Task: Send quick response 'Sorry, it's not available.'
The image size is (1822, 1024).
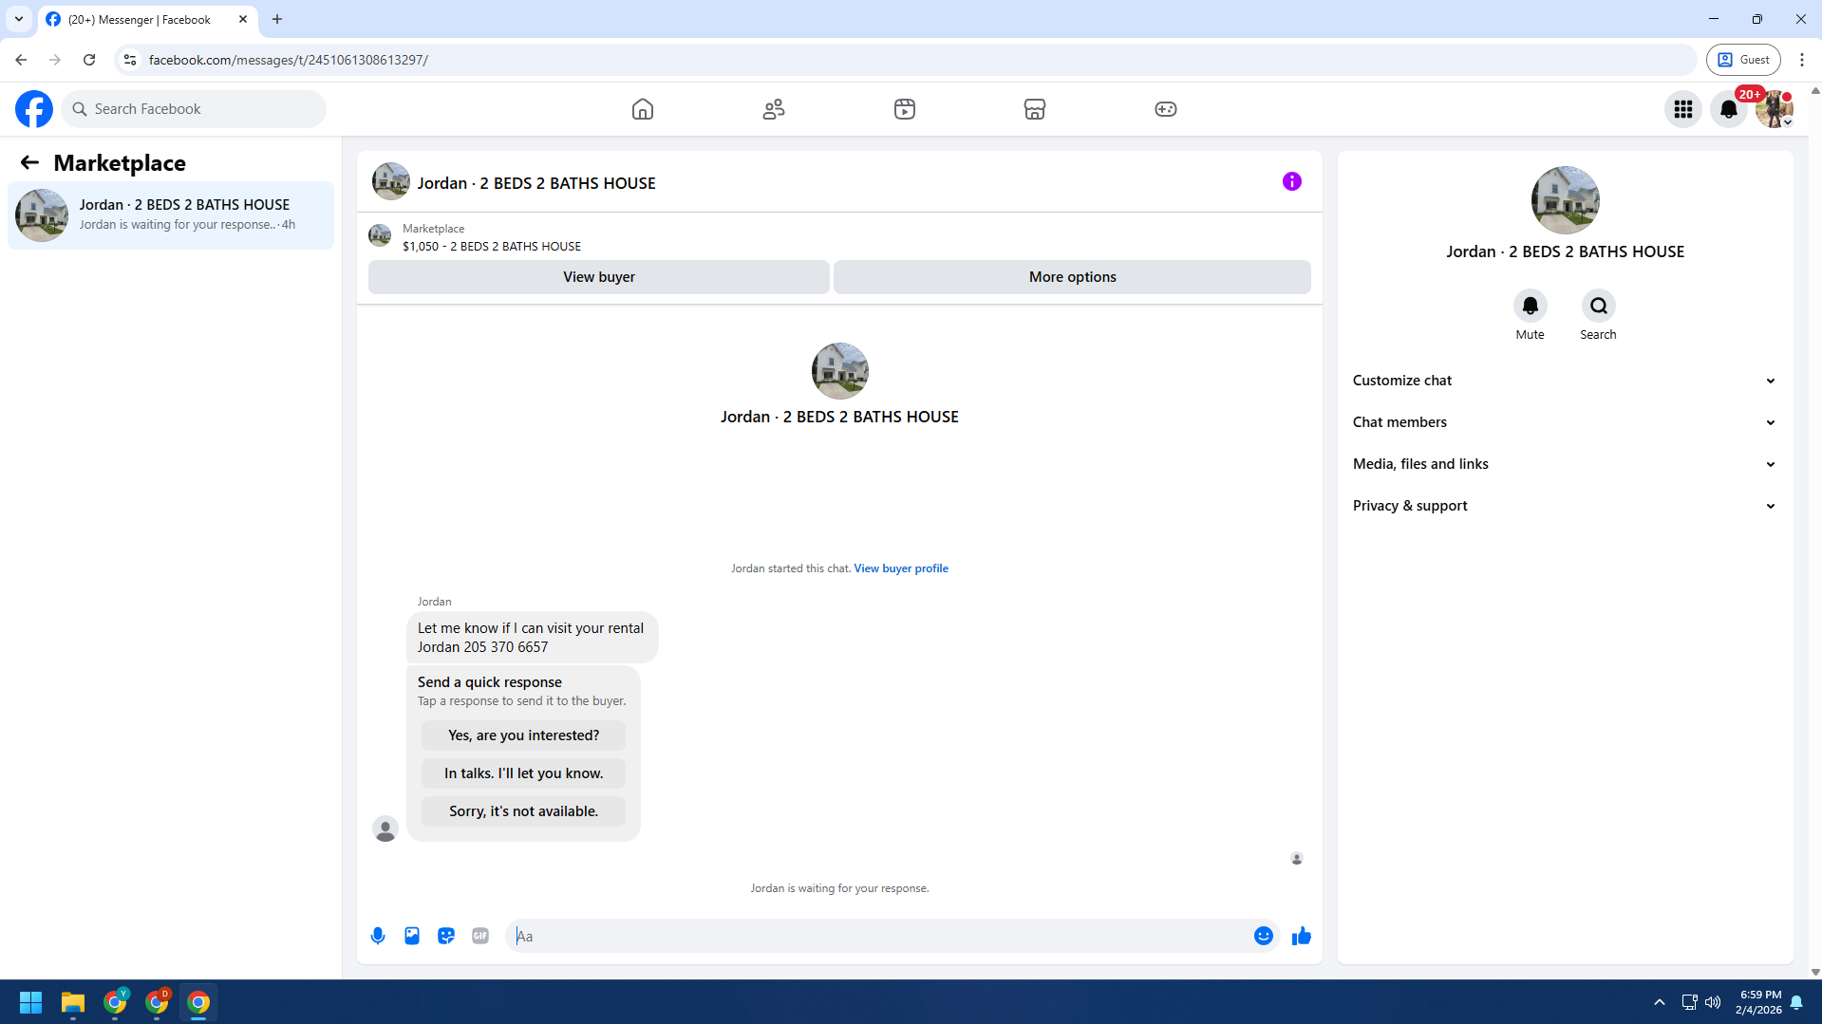Action: coord(523,811)
